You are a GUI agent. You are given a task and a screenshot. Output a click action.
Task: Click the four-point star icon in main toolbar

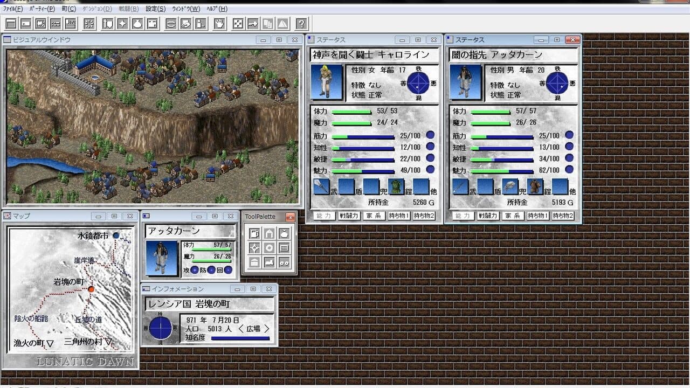[x=123, y=24]
